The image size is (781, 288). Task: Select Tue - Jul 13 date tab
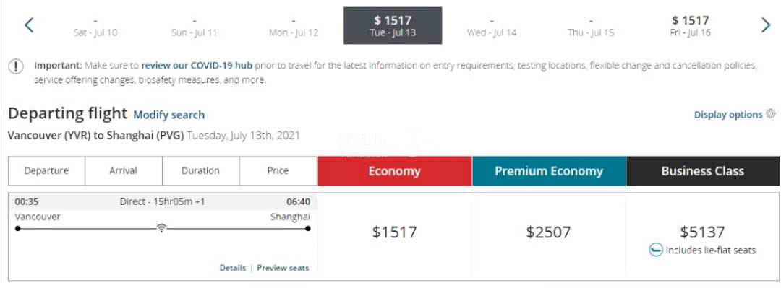393,26
